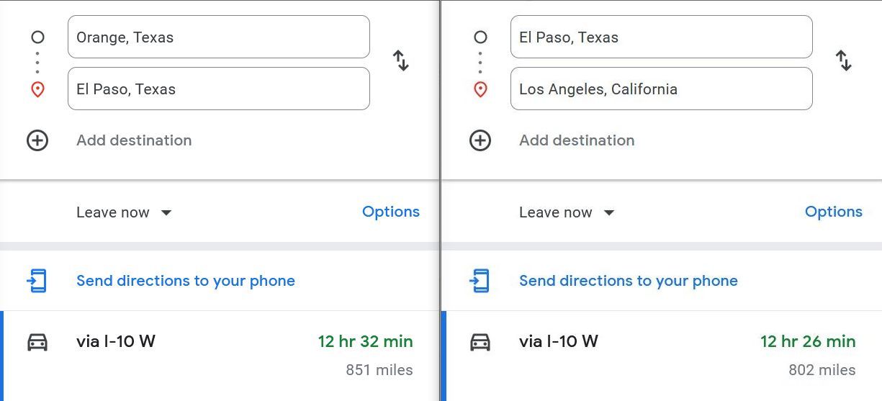882x401 pixels.
Task: Click phone icon in left directions panel
Action: click(37, 281)
